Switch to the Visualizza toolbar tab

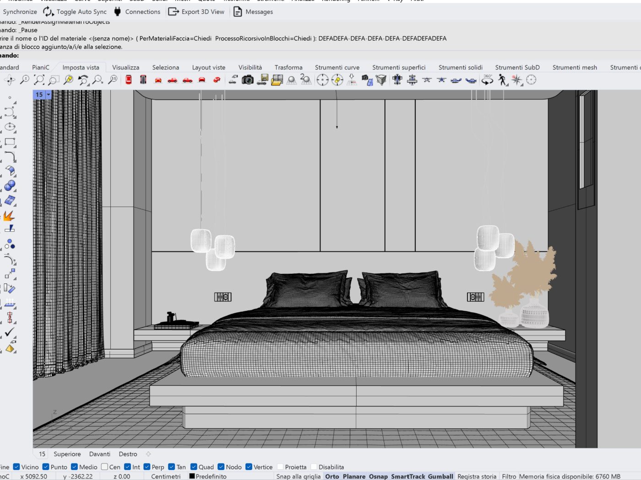(x=125, y=67)
